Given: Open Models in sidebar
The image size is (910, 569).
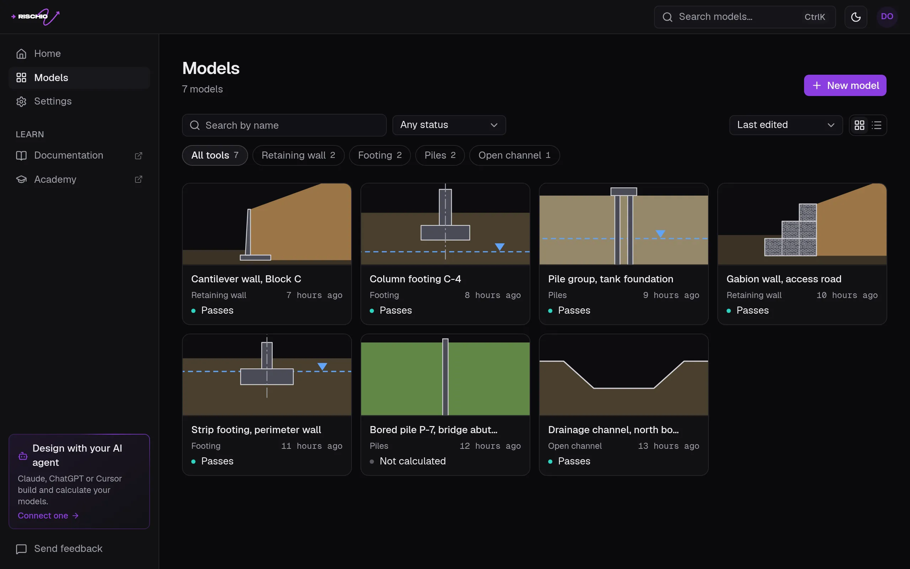Looking at the screenshot, I should 79,78.
